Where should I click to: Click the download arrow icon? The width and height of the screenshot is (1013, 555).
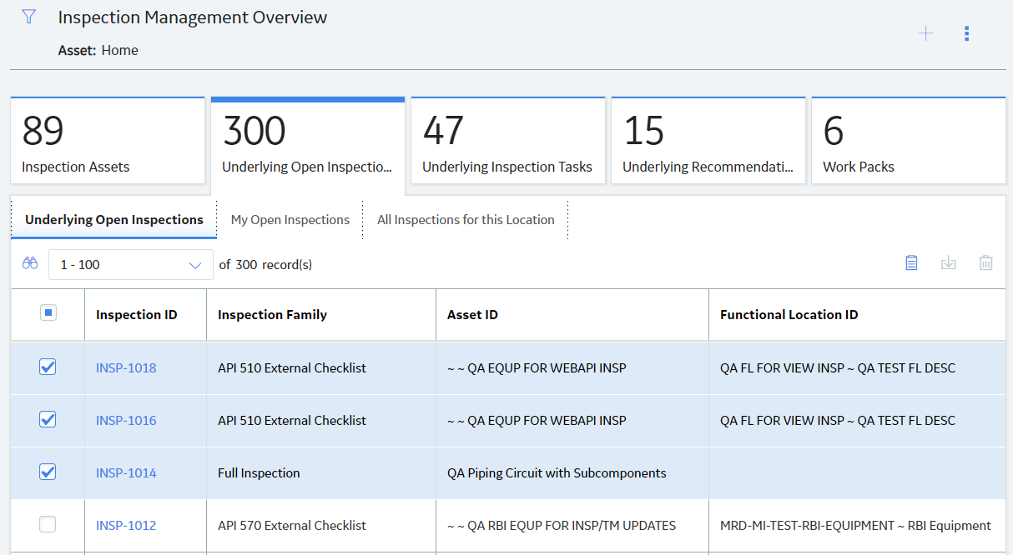(949, 263)
